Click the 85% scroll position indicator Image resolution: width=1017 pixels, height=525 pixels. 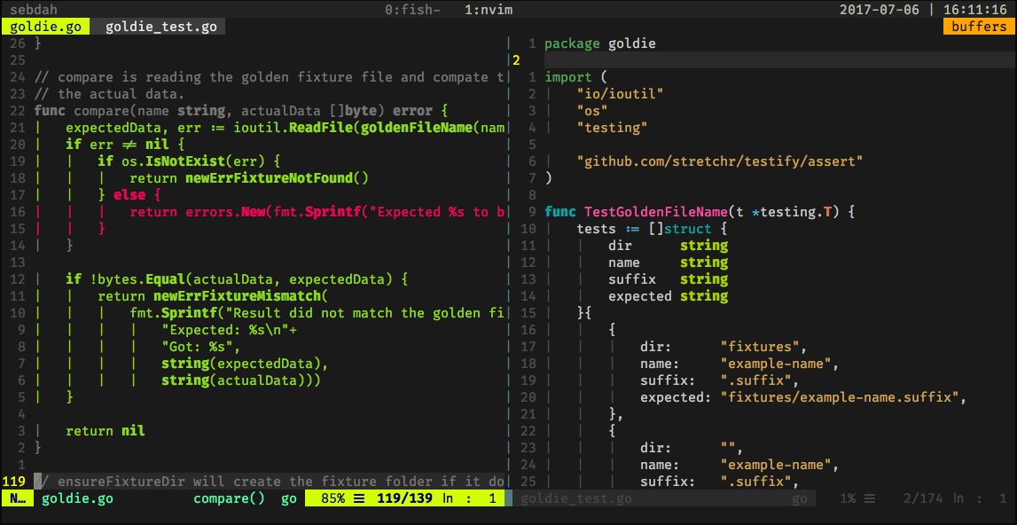click(332, 498)
